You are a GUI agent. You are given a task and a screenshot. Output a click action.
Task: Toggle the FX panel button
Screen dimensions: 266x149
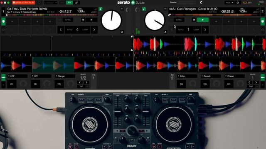point(69,2)
